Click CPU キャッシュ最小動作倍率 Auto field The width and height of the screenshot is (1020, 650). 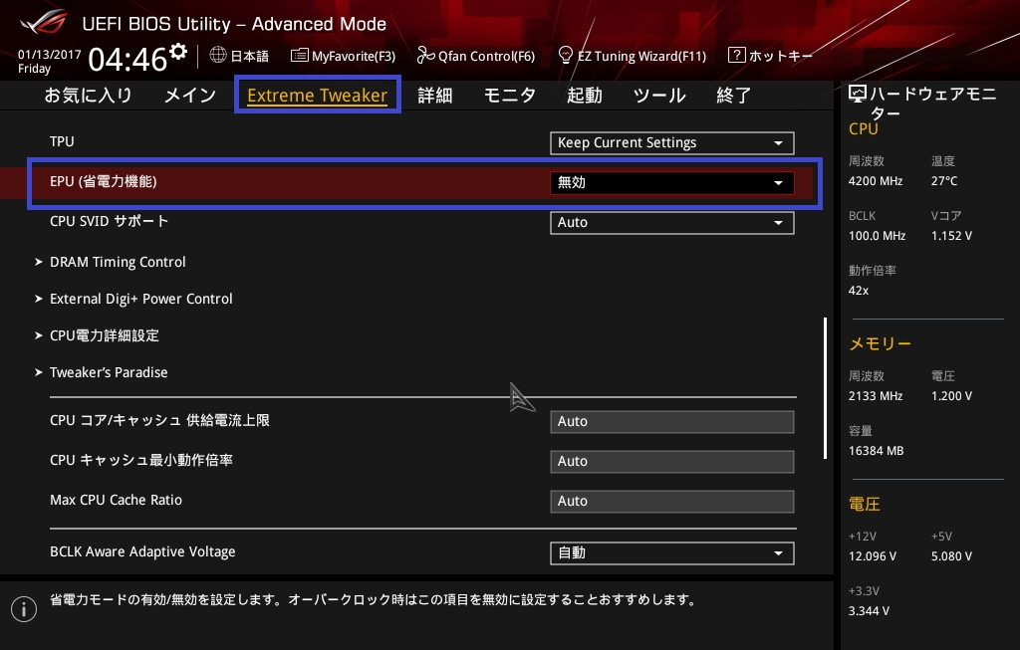pos(672,462)
